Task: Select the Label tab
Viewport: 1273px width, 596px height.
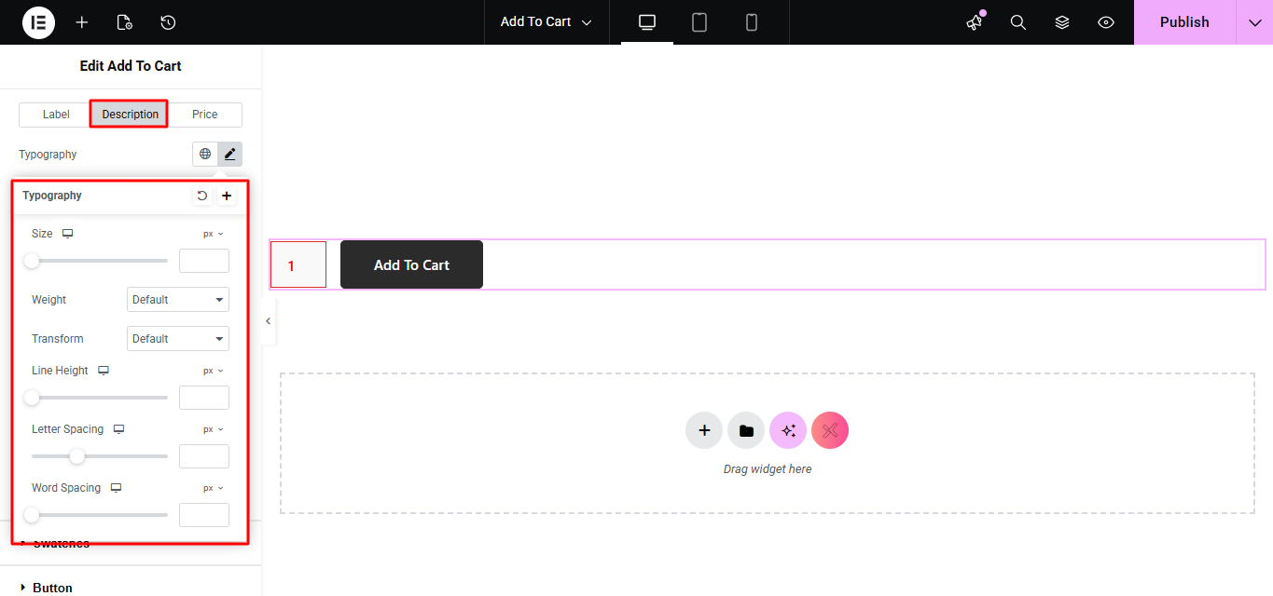Action: 56,115
